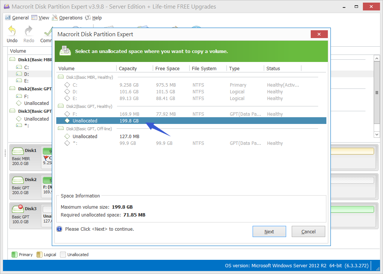Click the Maximum volume size value 199.8 GB
Image resolution: width=383 pixels, height=274 pixels.
122,207
